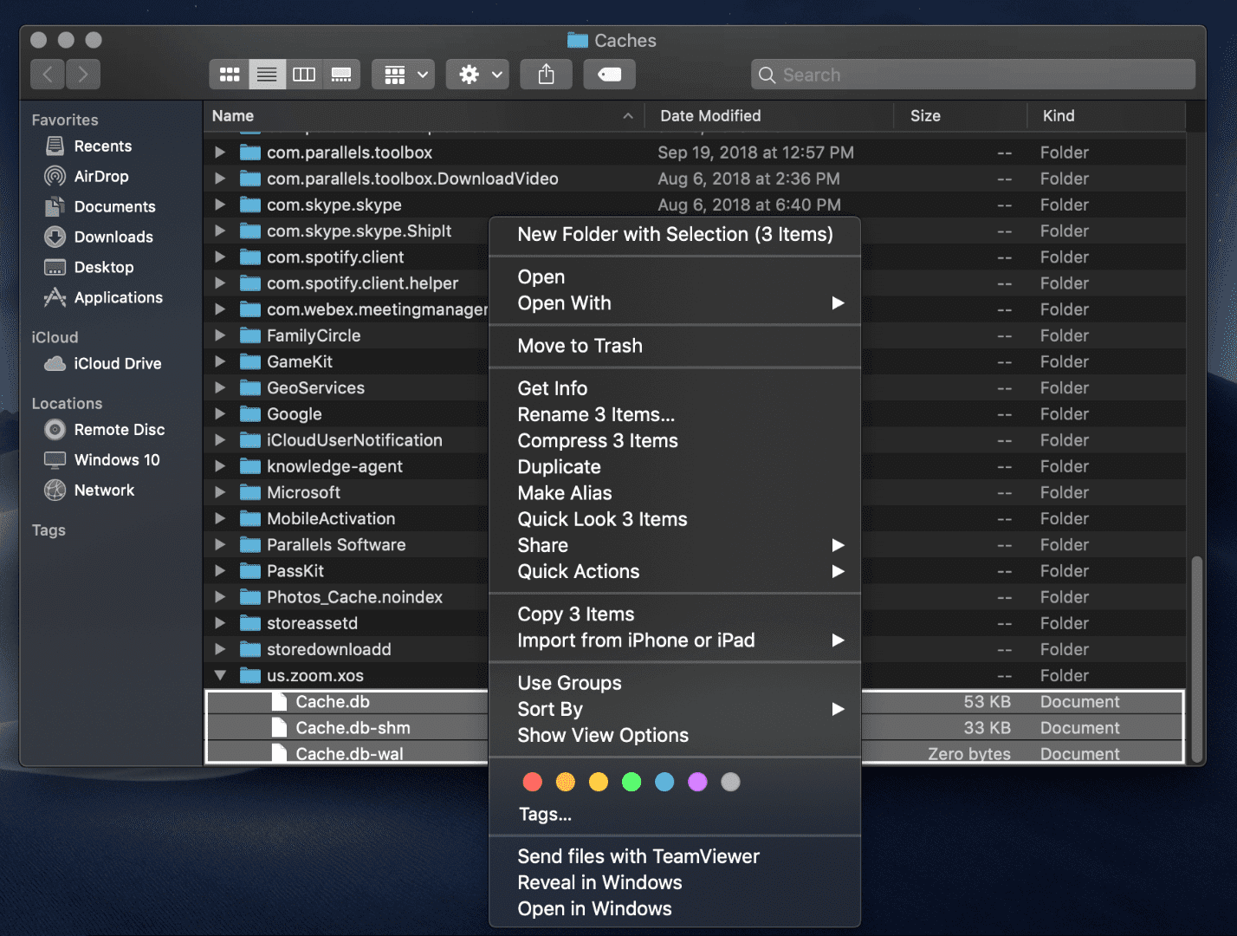Image resolution: width=1237 pixels, height=936 pixels.
Task: Switch to column view
Action: pos(304,75)
